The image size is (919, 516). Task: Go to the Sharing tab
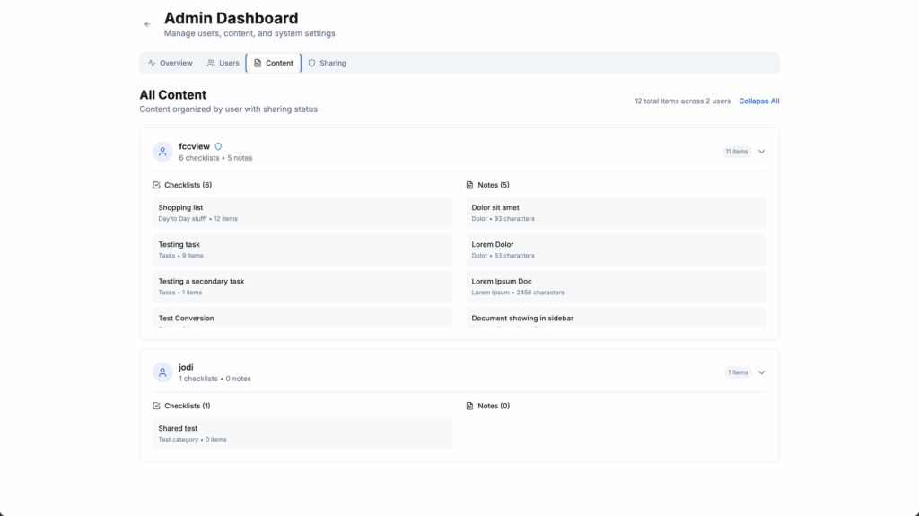coord(327,63)
